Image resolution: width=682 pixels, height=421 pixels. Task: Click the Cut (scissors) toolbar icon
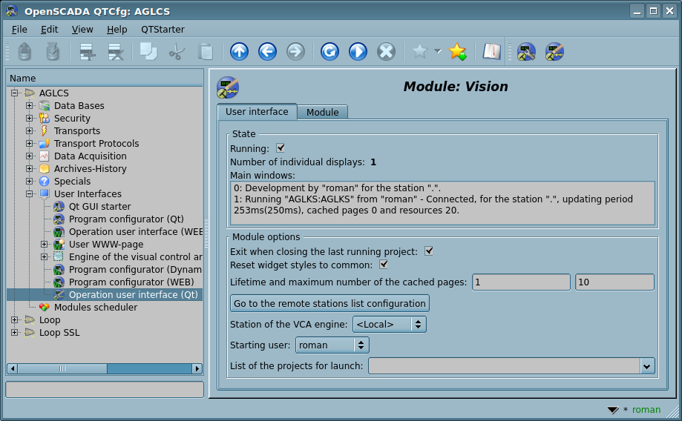coord(177,52)
